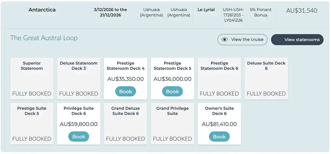Select the Deluxe Stateroom Deck 3 card
Image resolution: width=331 pixels, height=154 pixels.
[x=79, y=78]
